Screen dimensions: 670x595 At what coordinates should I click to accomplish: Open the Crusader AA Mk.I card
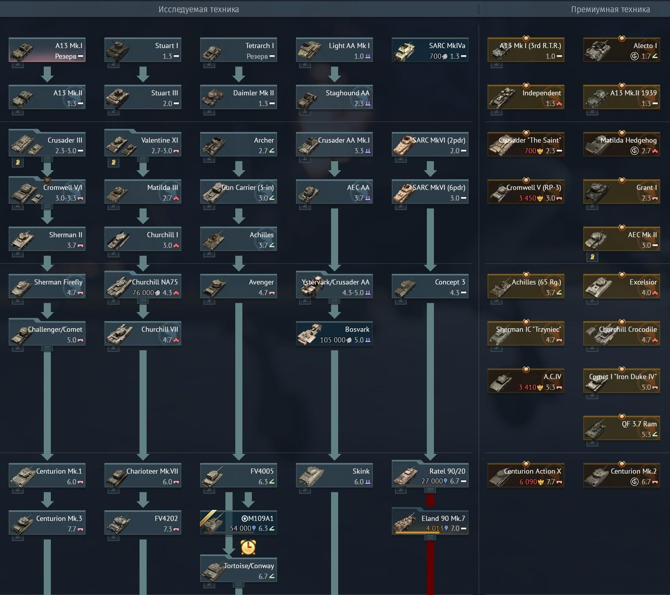(334, 145)
